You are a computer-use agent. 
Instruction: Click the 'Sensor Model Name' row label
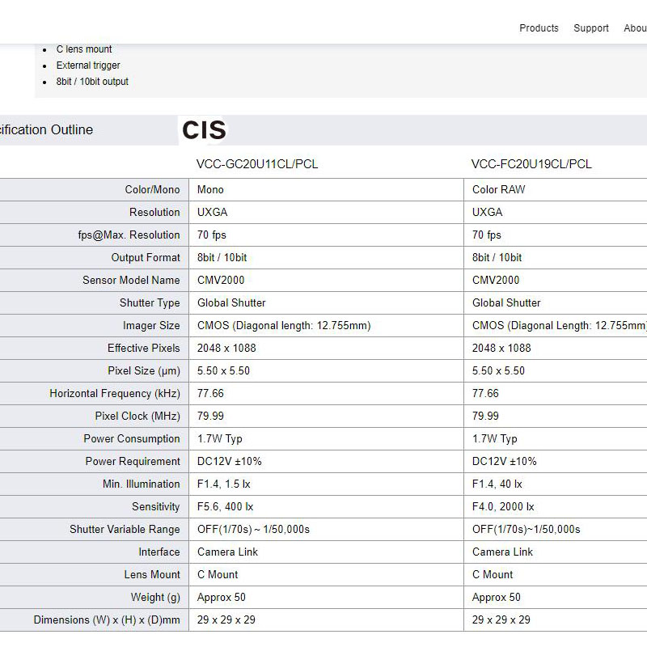[x=131, y=280]
